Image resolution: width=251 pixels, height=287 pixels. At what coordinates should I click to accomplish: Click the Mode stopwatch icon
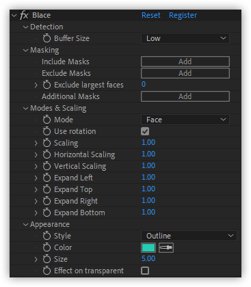tap(47, 120)
